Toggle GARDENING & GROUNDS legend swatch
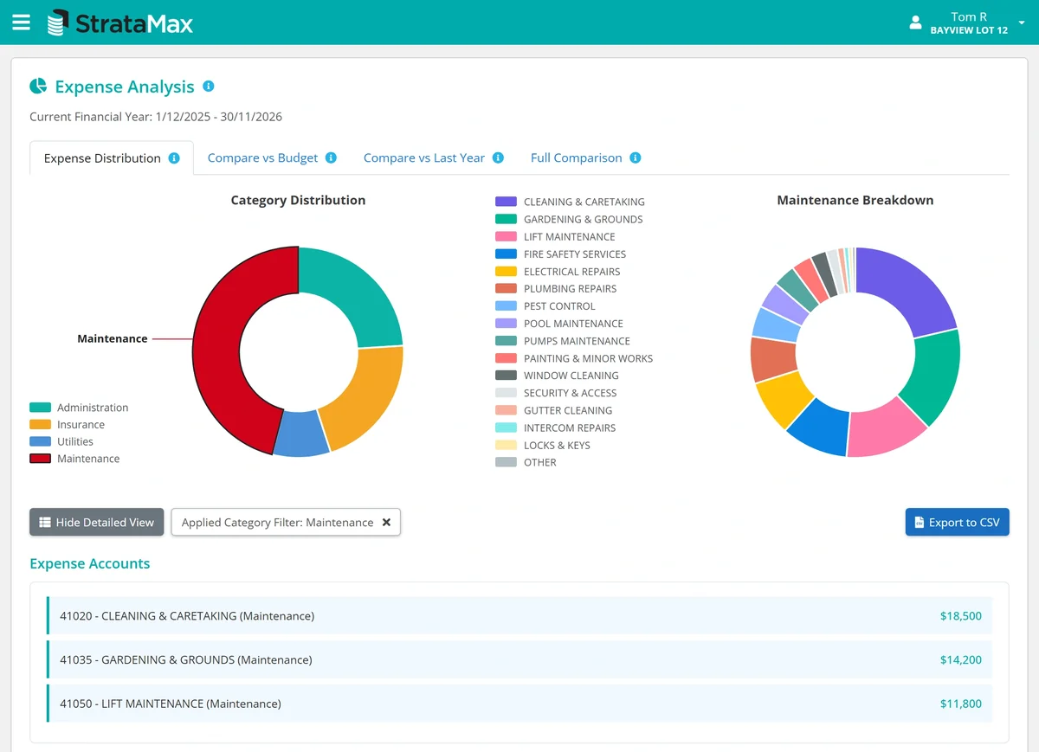 click(507, 219)
